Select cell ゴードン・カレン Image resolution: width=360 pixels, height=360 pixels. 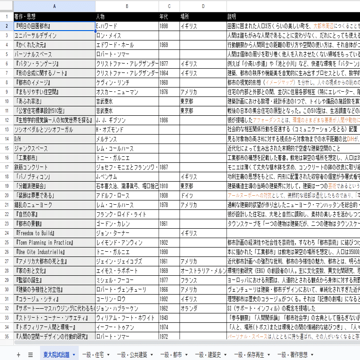click(127, 224)
